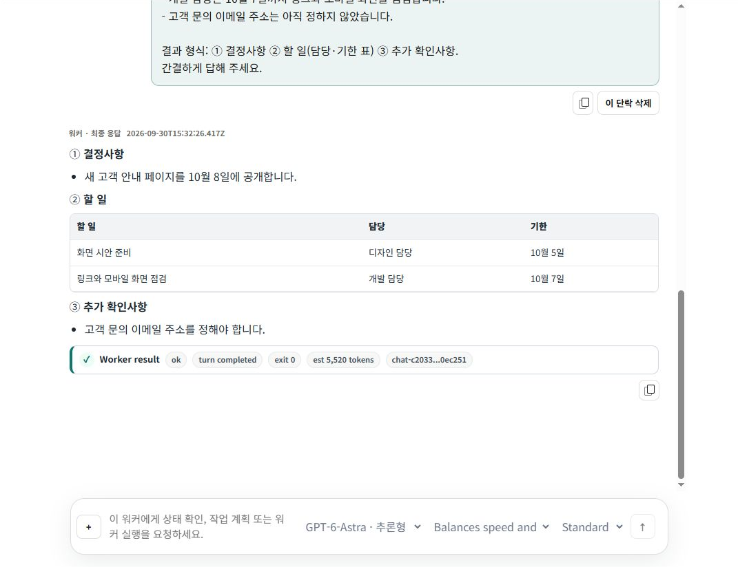Click the '기한' table column header

[538, 226]
